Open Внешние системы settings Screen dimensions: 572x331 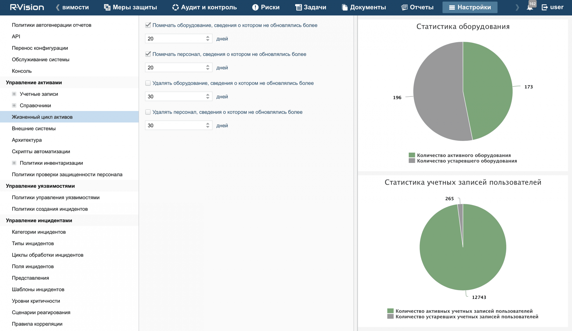(34, 128)
